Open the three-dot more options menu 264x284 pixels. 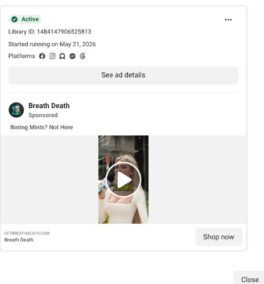pyautogui.click(x=228, y=20)
